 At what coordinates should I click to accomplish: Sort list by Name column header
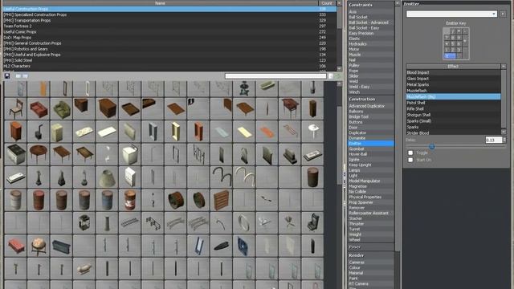tap(161, 3)
